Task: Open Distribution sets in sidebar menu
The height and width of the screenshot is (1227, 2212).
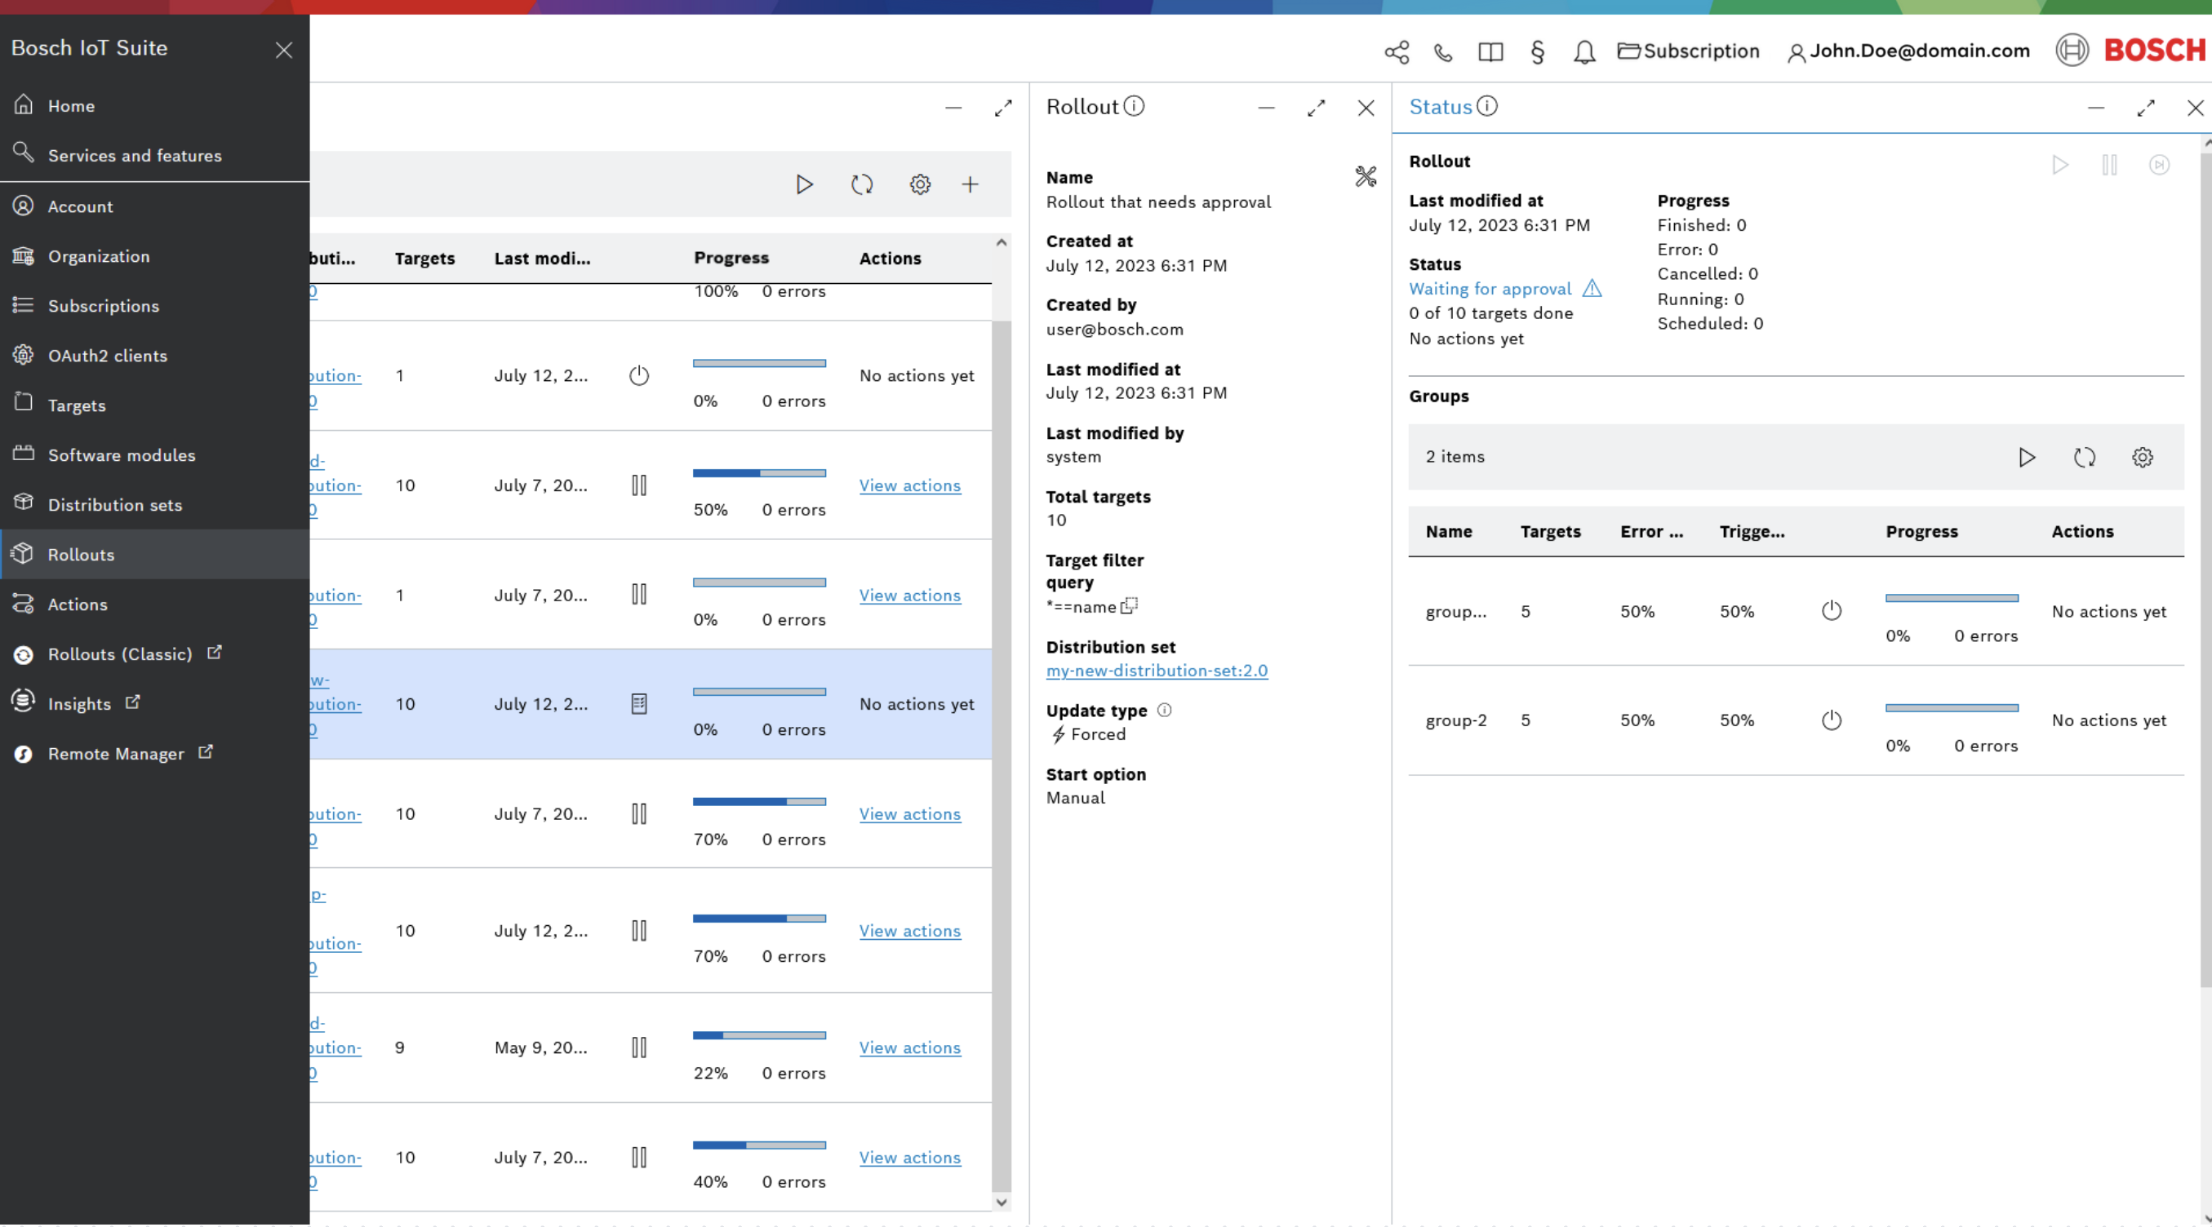Action: coord(114,504)
